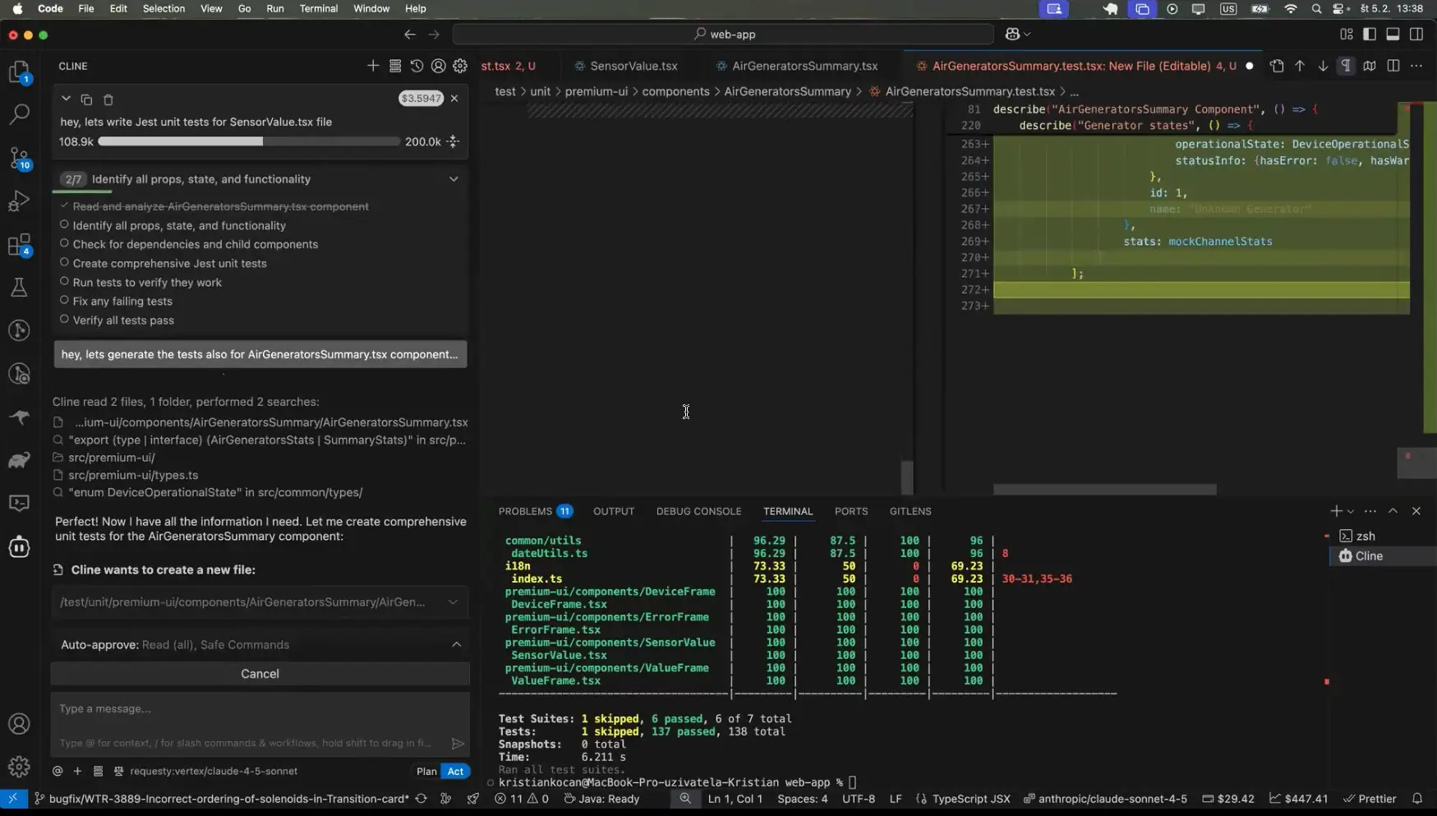The height and width of the screenshot is (816, 1437).
Task: Collapse the Auto-approve section chevron
Action: tap(457, 645)
